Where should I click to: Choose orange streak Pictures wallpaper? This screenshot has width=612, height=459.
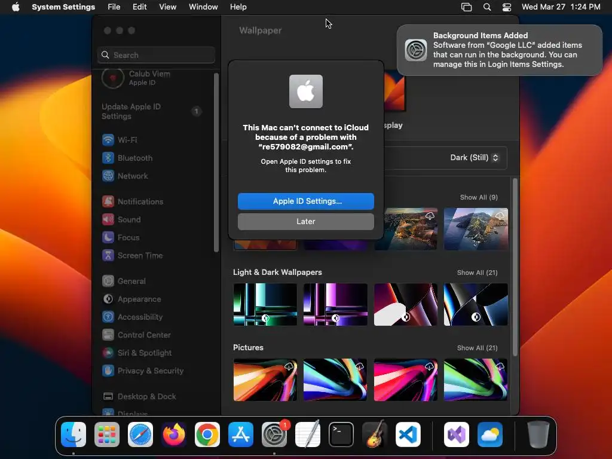click(x=265, y=380)
